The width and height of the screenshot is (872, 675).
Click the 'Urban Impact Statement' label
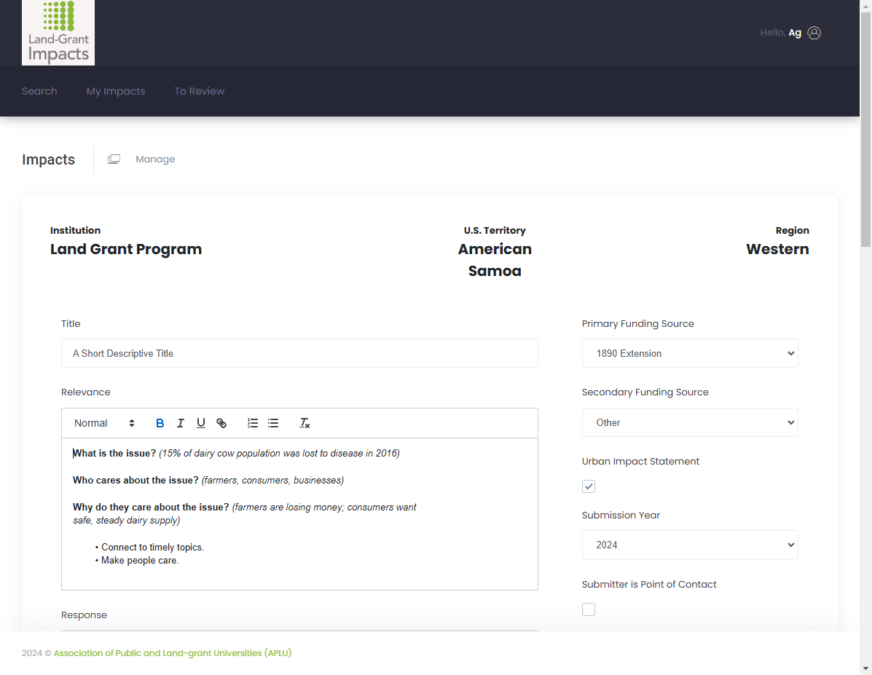click(x=640, y=461)
